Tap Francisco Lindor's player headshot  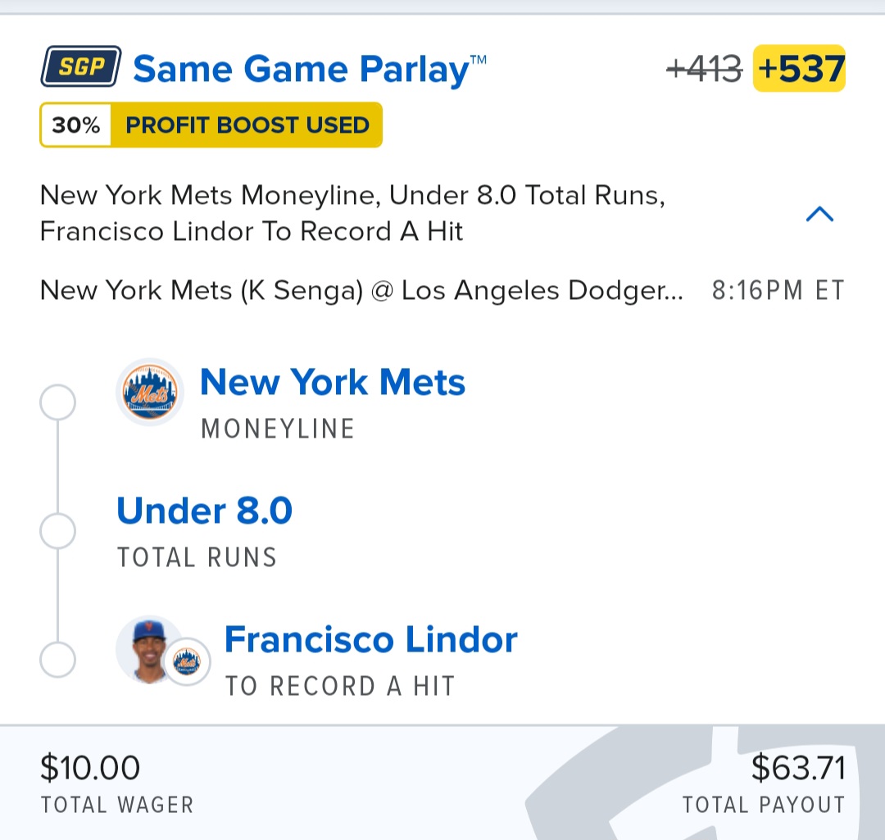click(147, 649)
